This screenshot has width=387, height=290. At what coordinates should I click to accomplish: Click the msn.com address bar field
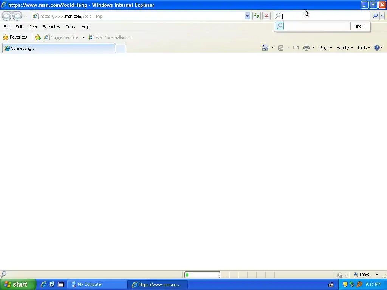[x=141, y=16]
